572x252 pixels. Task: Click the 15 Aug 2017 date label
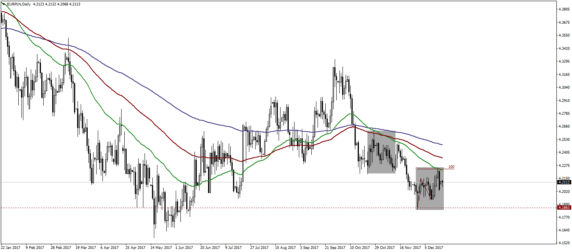pos(285,247)
